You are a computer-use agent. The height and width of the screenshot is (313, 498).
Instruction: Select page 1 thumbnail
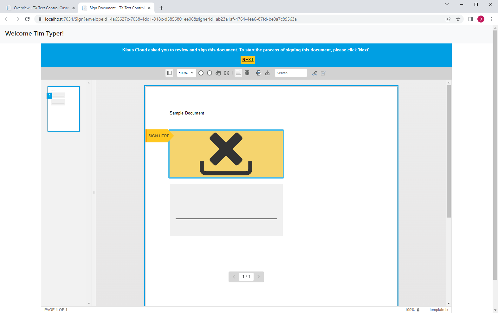[x=64, y=109]
